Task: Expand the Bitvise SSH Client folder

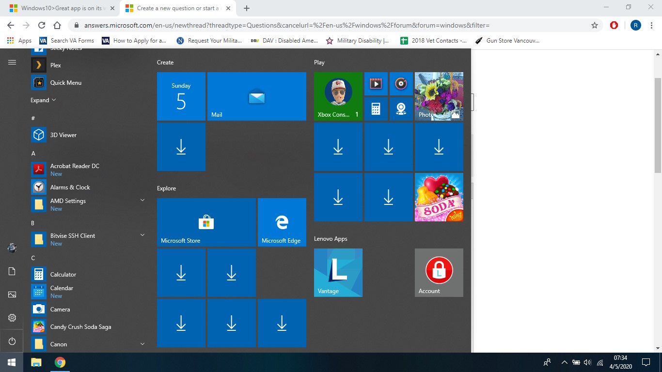Action: [142, 235]
